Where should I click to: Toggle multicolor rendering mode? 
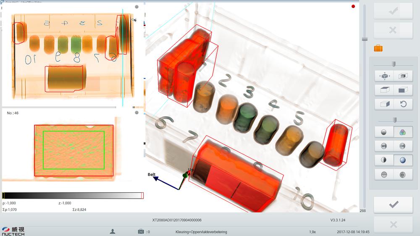pyautogui.click(x=403, y=132)
